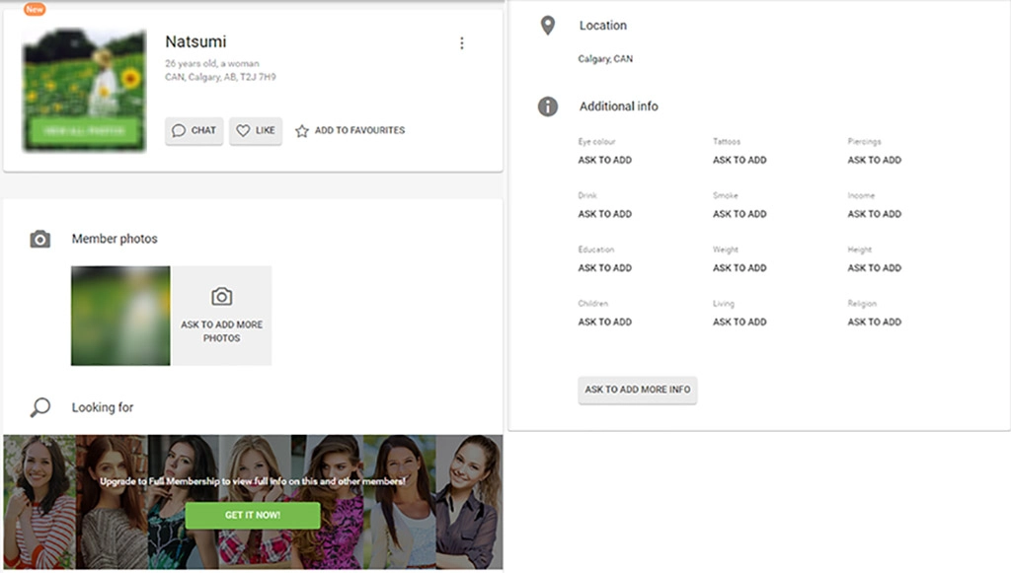This screenshot has width=1011, height=573.
Task: Ask to add Piercings info
Action: [874, 160]
